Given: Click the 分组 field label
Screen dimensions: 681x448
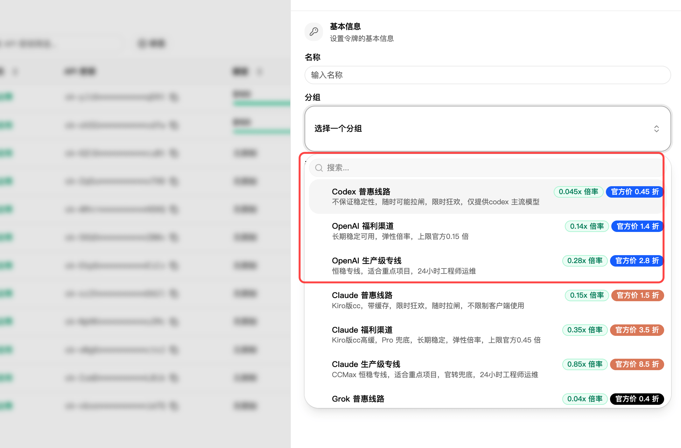Looking at the screenshot, I should 312,98.
